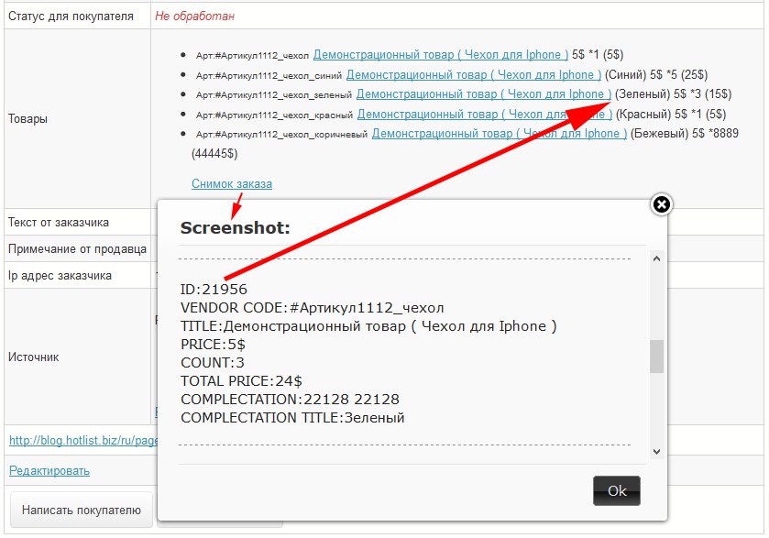Click the "Screenshot:" popup heading
The image size is (769, 538).
pyautogui.click(x=235, y=227)
